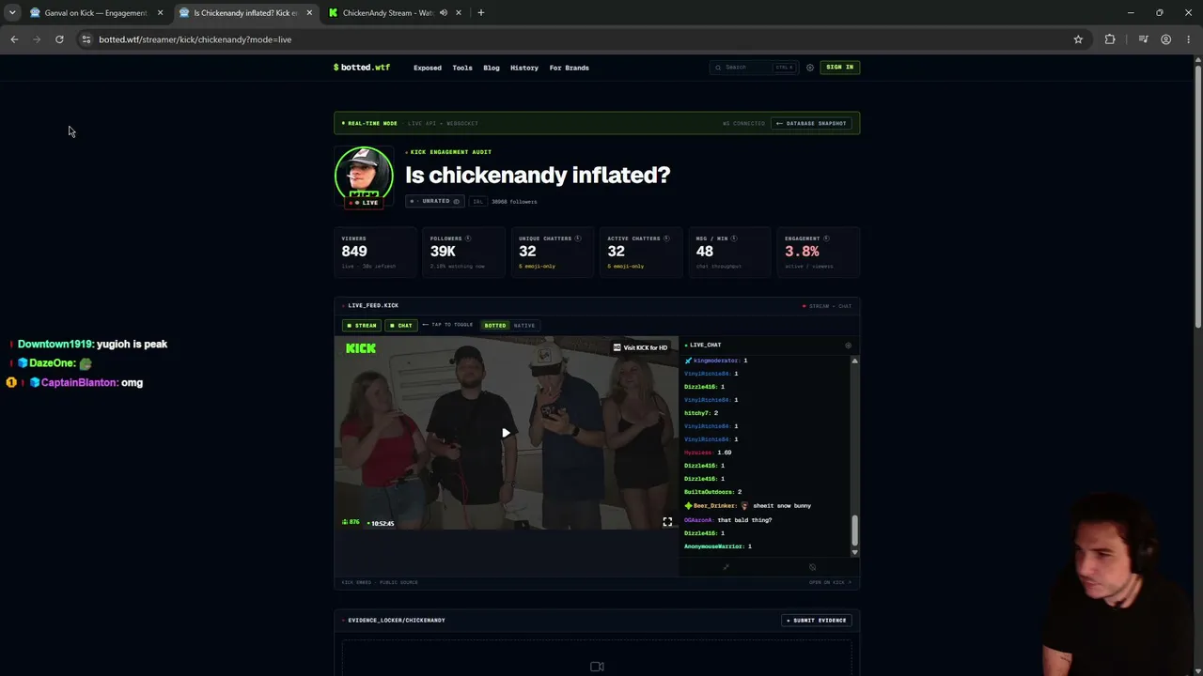Click the AnonymouseWarrior chat username
Image resolution: width=1203 pixels, height=676 pixels.
coord(714,546)
